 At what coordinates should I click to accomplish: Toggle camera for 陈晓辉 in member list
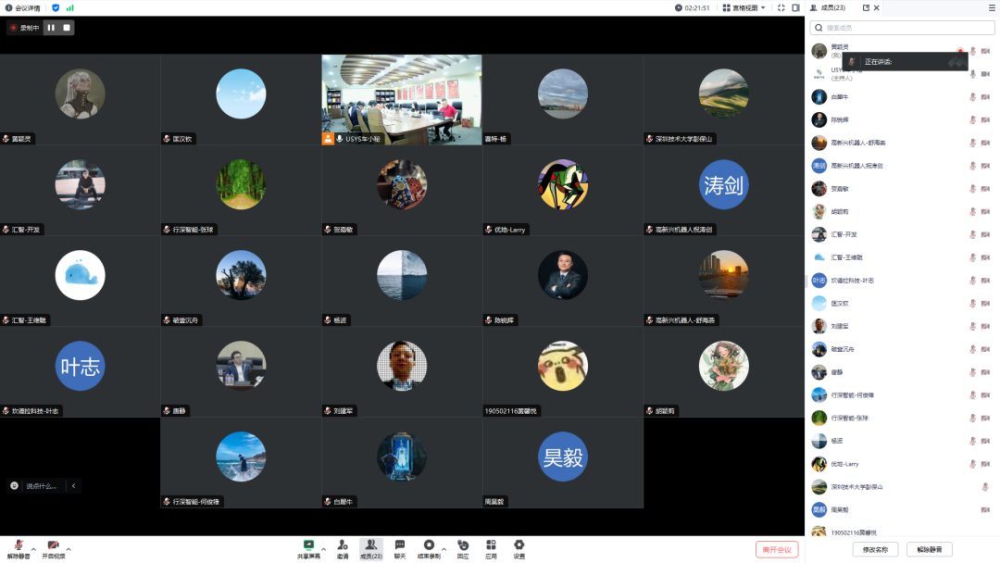click(985, 119)
